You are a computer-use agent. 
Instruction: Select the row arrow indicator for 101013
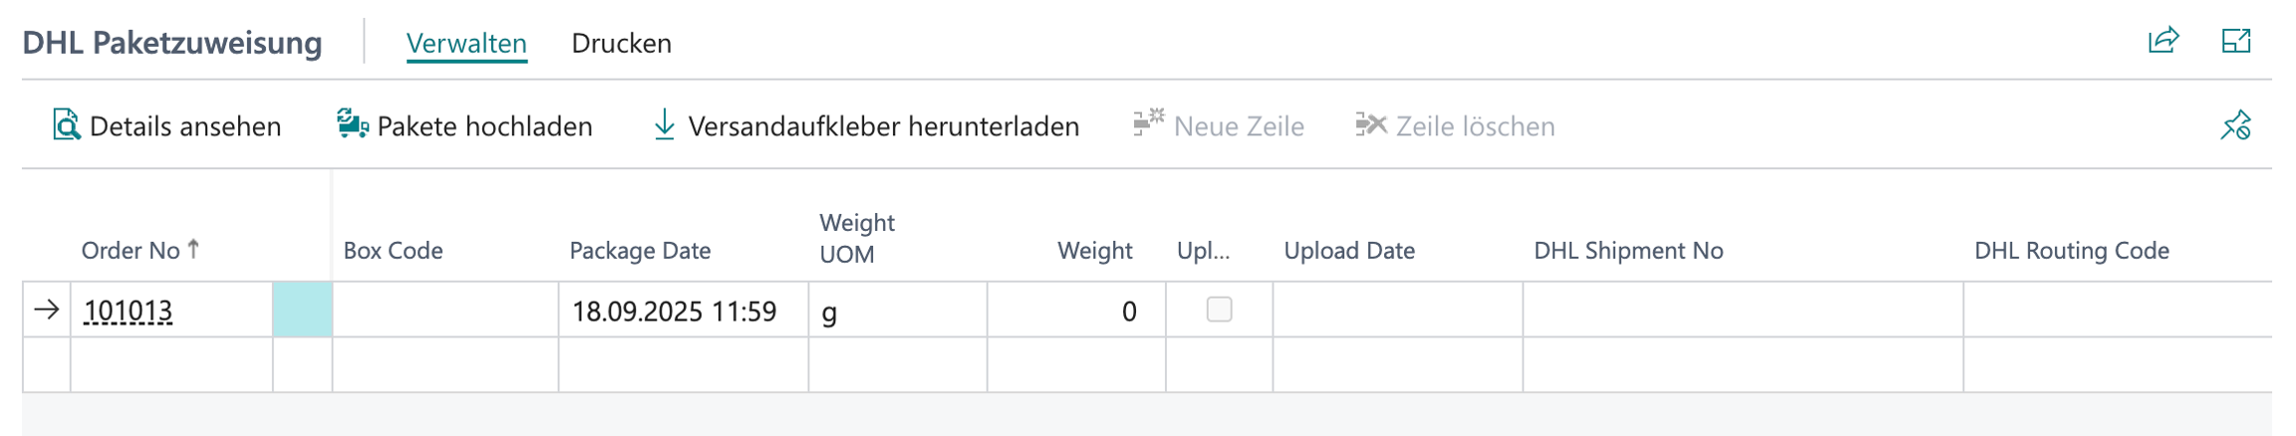pos(47,310)
